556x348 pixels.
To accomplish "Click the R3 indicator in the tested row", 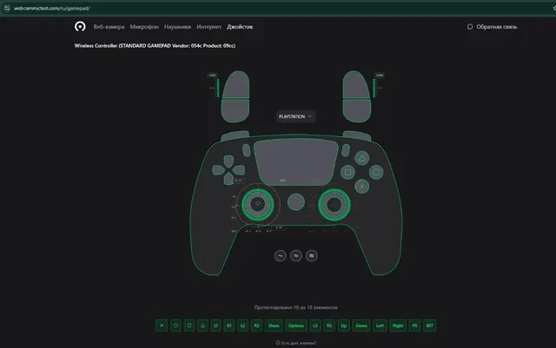I will pos(329,325).
